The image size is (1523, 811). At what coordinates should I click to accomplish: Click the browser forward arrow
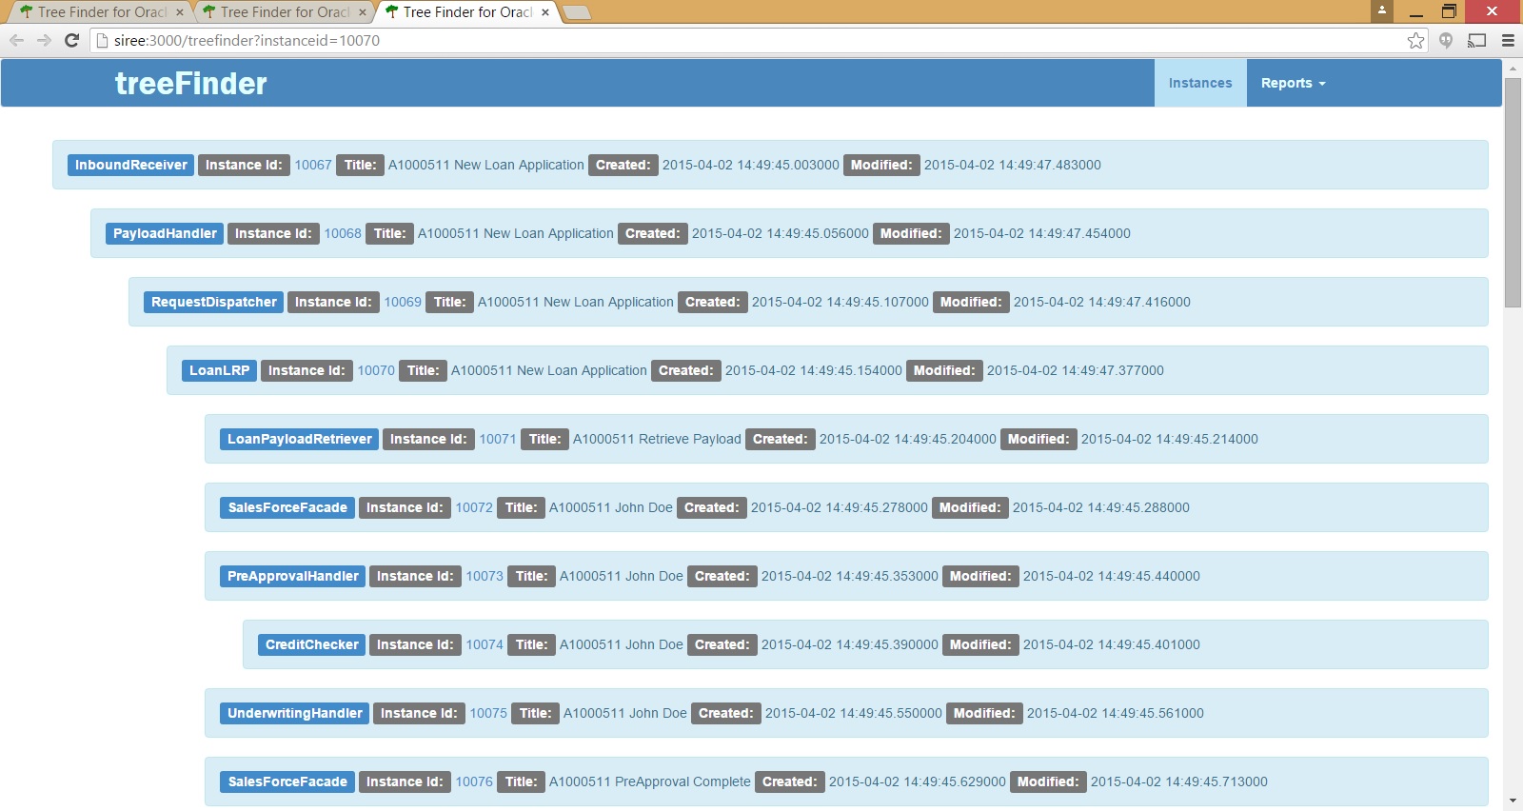click(x=44, y=40)
